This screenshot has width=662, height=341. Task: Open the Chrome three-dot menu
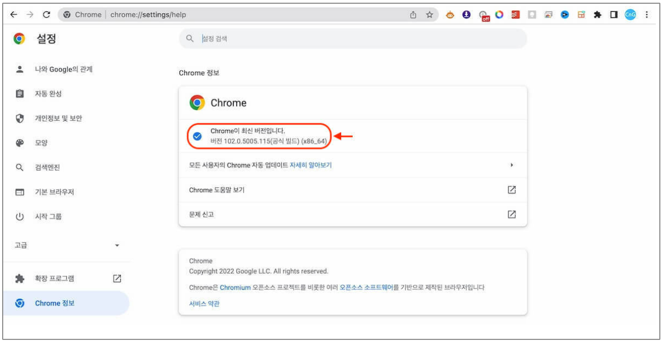(646, 15)
